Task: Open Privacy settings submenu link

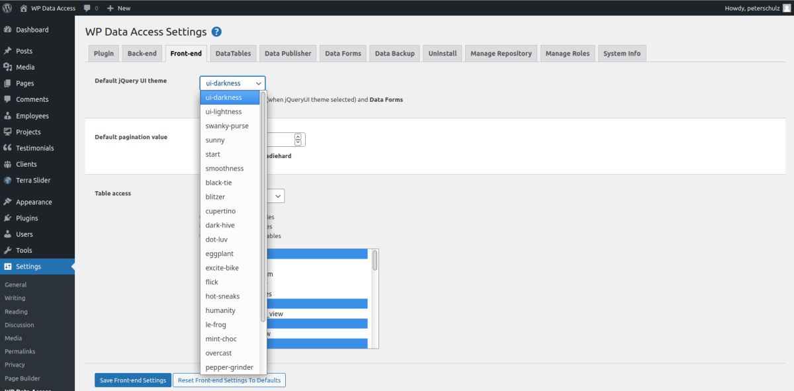Action: click(15, 365)
